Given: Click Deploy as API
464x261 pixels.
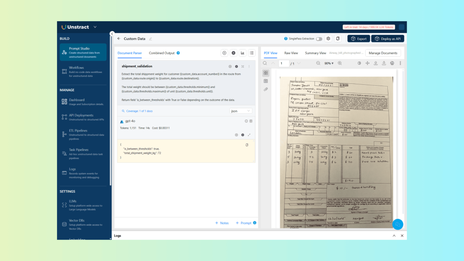Looking at the screenshot, I should [388, 39].
